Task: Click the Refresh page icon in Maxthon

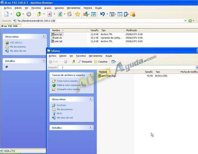Action: click(x=60, y=14)
